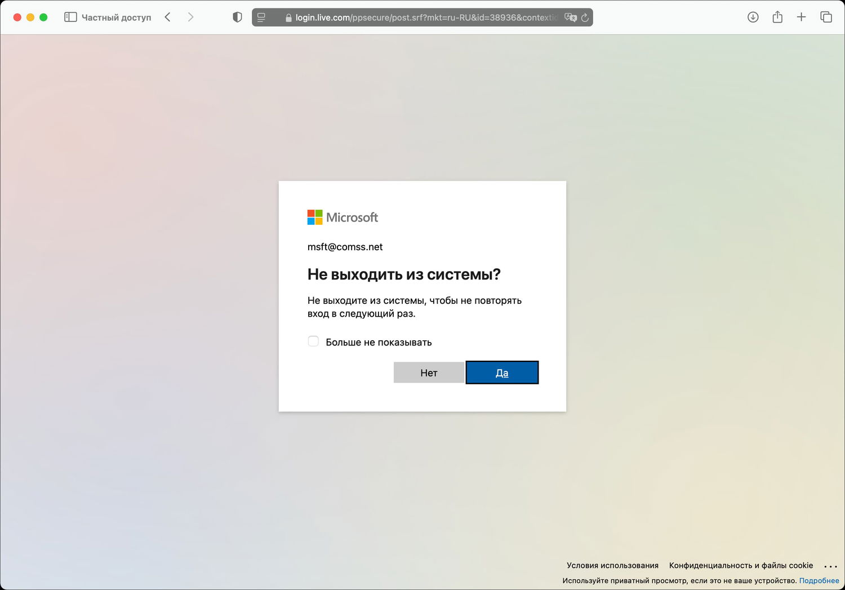Click the 'Нет' button
The image size is (845, 590).
click(x=429, y=372)
